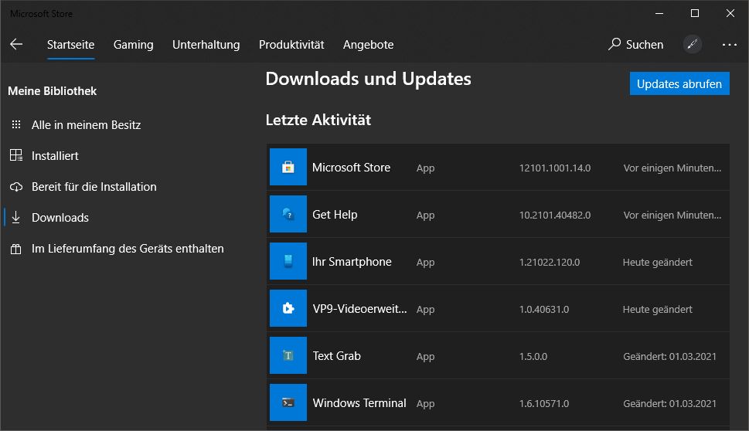Click the VP9-Videoerweiterungen app icon tile
This screenshot has width=749, height=431.
click(288, 308)
